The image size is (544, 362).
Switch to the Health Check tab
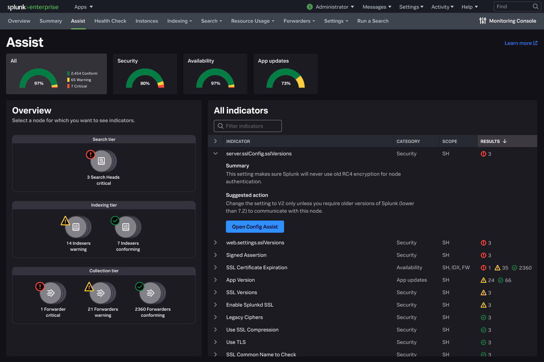coord(110,21)
